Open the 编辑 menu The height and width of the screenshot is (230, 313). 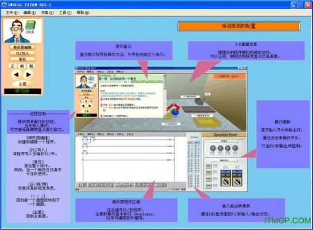[29, 13]
